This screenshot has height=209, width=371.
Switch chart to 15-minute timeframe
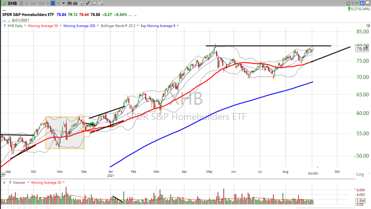click(41, 3)
